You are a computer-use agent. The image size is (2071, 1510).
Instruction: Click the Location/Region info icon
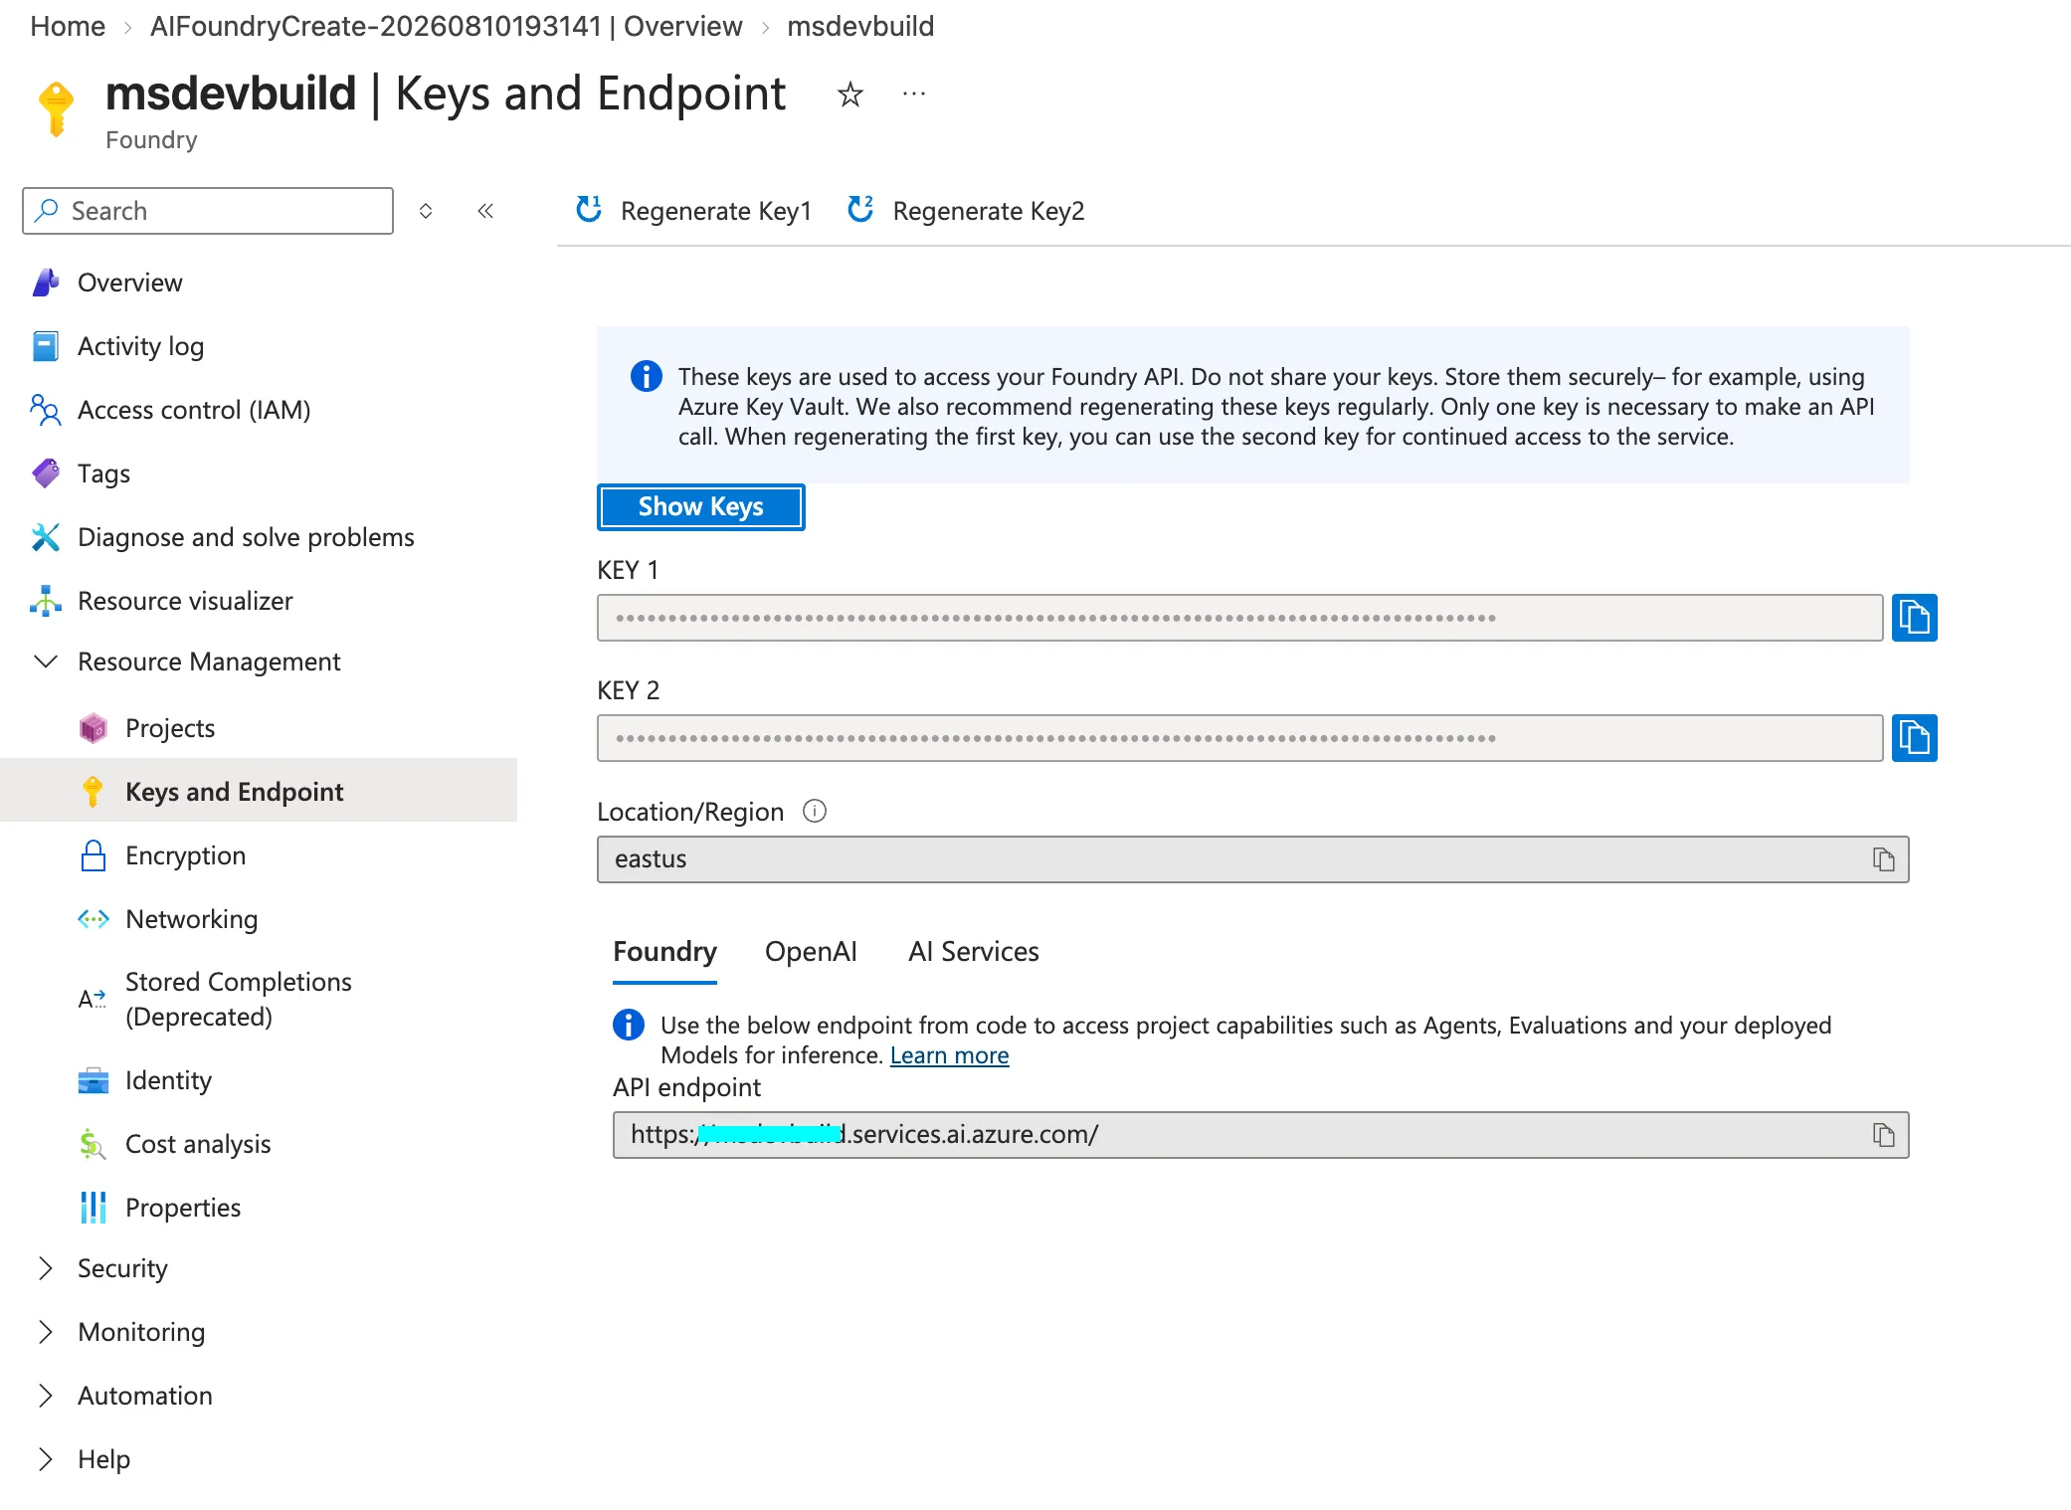coord(815,812)
